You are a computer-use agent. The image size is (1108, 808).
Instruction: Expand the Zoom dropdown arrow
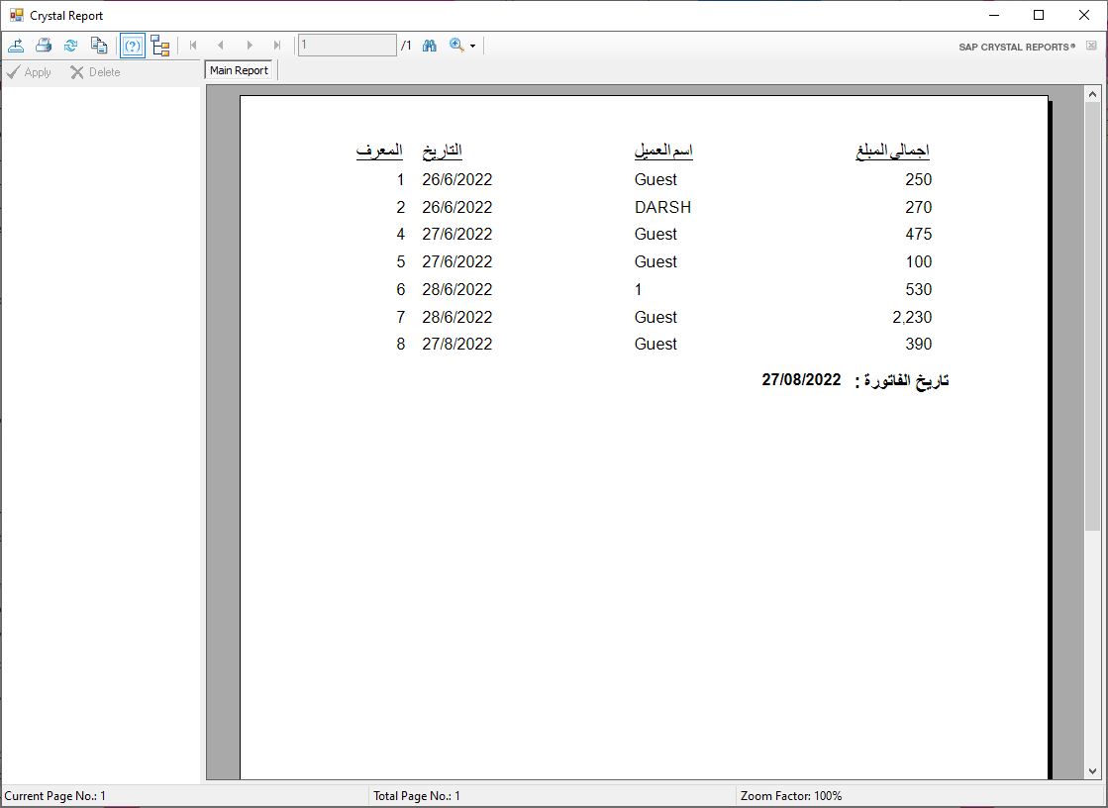click(472, 47)
